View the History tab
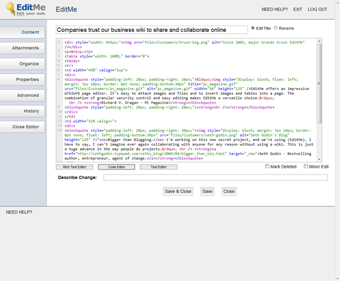 pos(22,111)
